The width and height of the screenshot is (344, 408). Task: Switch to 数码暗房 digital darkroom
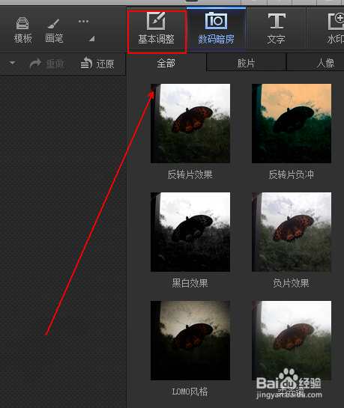click(216, 28)
